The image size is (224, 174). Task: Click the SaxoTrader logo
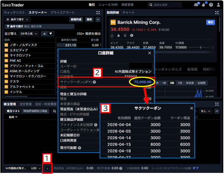[13, 5]
